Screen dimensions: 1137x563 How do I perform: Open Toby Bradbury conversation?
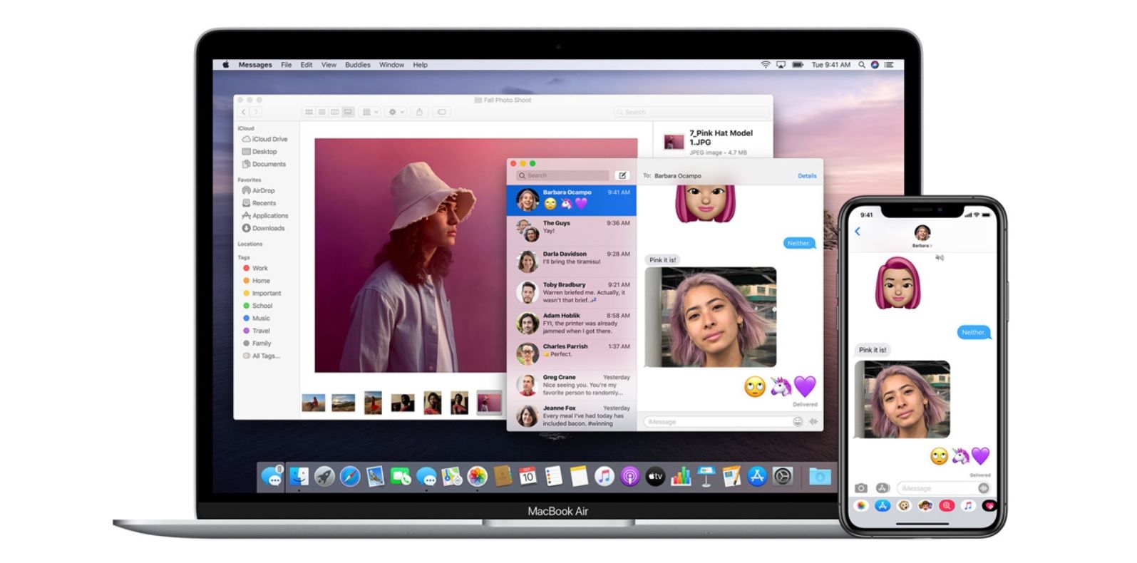click(572, 292)
